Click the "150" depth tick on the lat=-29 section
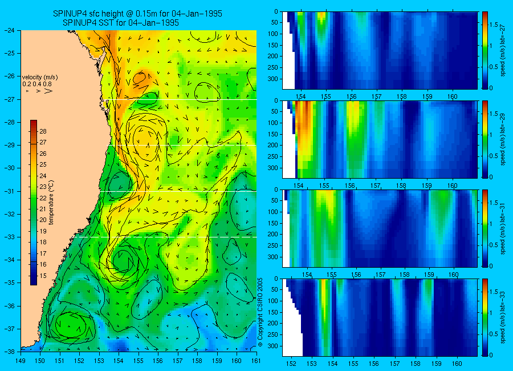 [273, 134]
